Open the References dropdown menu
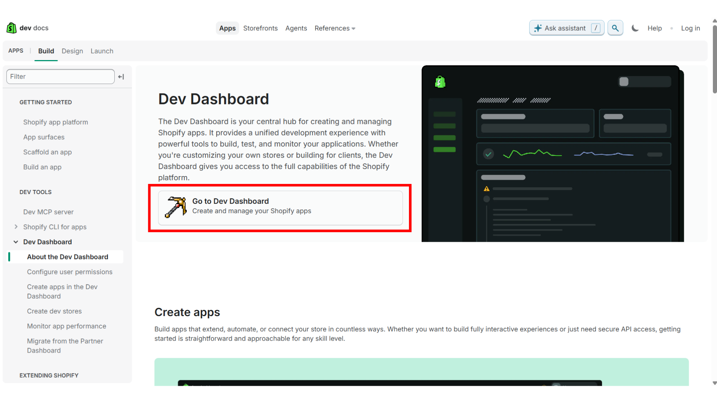Viewport: 717px width, 403px height. point(335,28)
